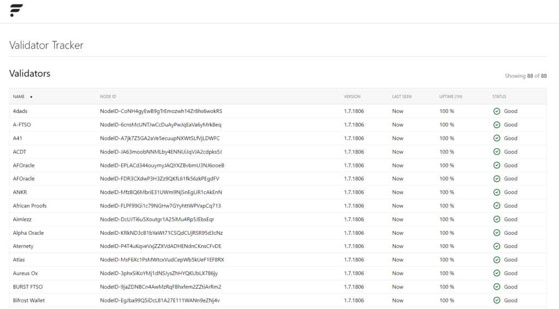This screenshot has width=559, height=309.
Task: Click the status check icon for A41
Action: click(x=497, y=138)
